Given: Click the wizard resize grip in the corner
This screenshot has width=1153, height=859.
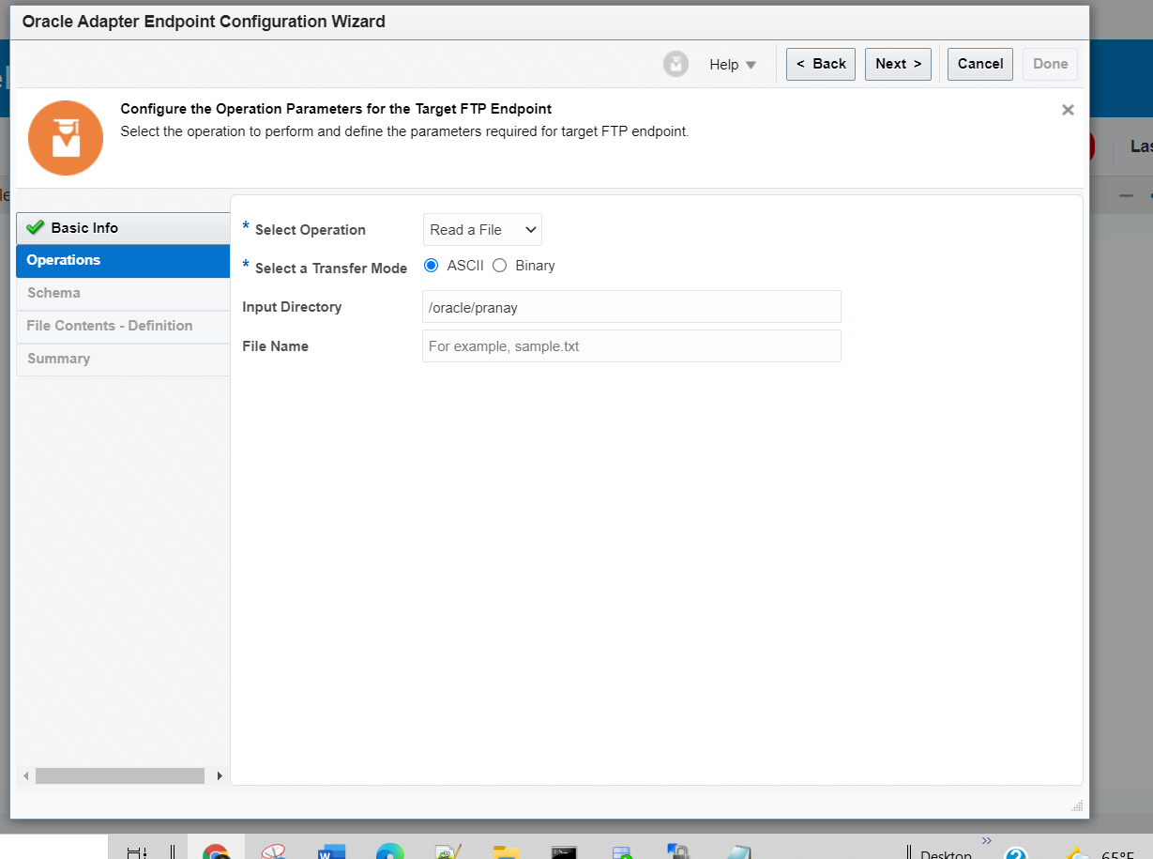Looking at the screenshot, I should coord(1077,805).
